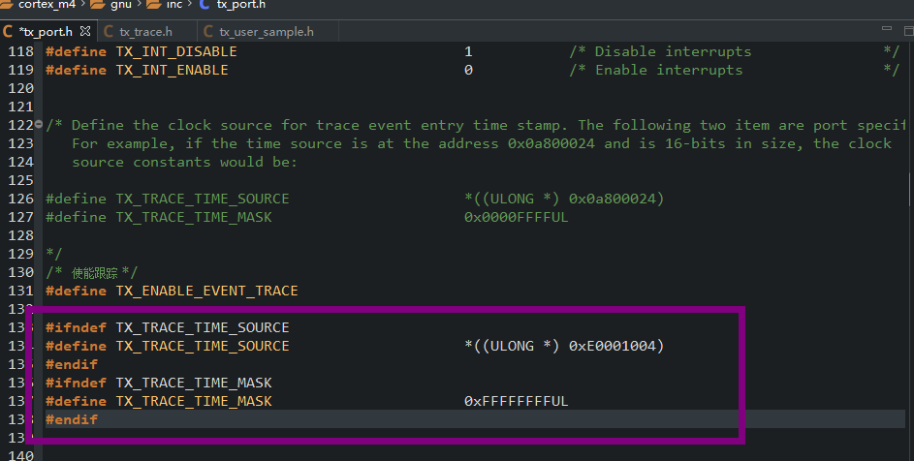Viewport: 914px width, 461px height.
Task: Click the C icon on tx_trace.h tab
Action: coord(109,31)
